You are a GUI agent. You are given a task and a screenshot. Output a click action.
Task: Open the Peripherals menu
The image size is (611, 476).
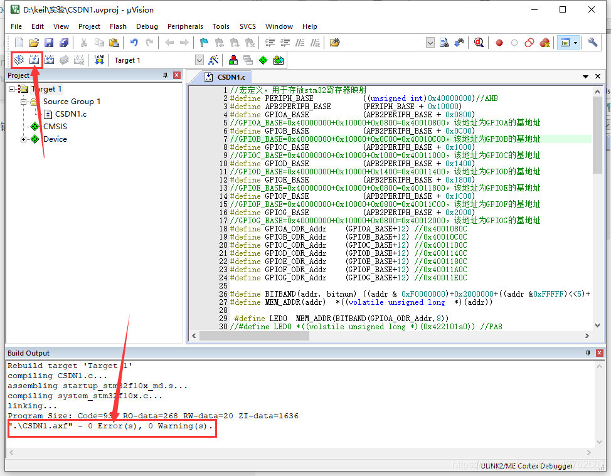(x=185, y=26)
